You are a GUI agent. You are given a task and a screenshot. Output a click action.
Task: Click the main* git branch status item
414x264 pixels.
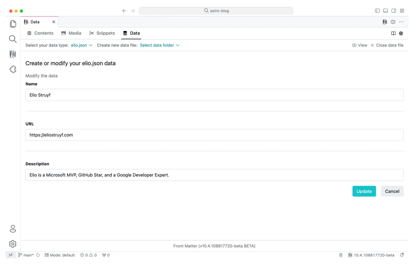(26, 255)
